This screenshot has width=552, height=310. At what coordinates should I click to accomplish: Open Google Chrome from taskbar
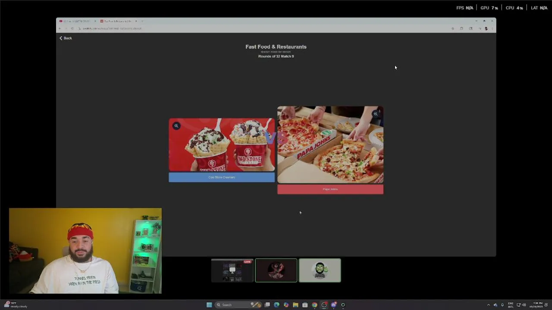pos(314,305)
